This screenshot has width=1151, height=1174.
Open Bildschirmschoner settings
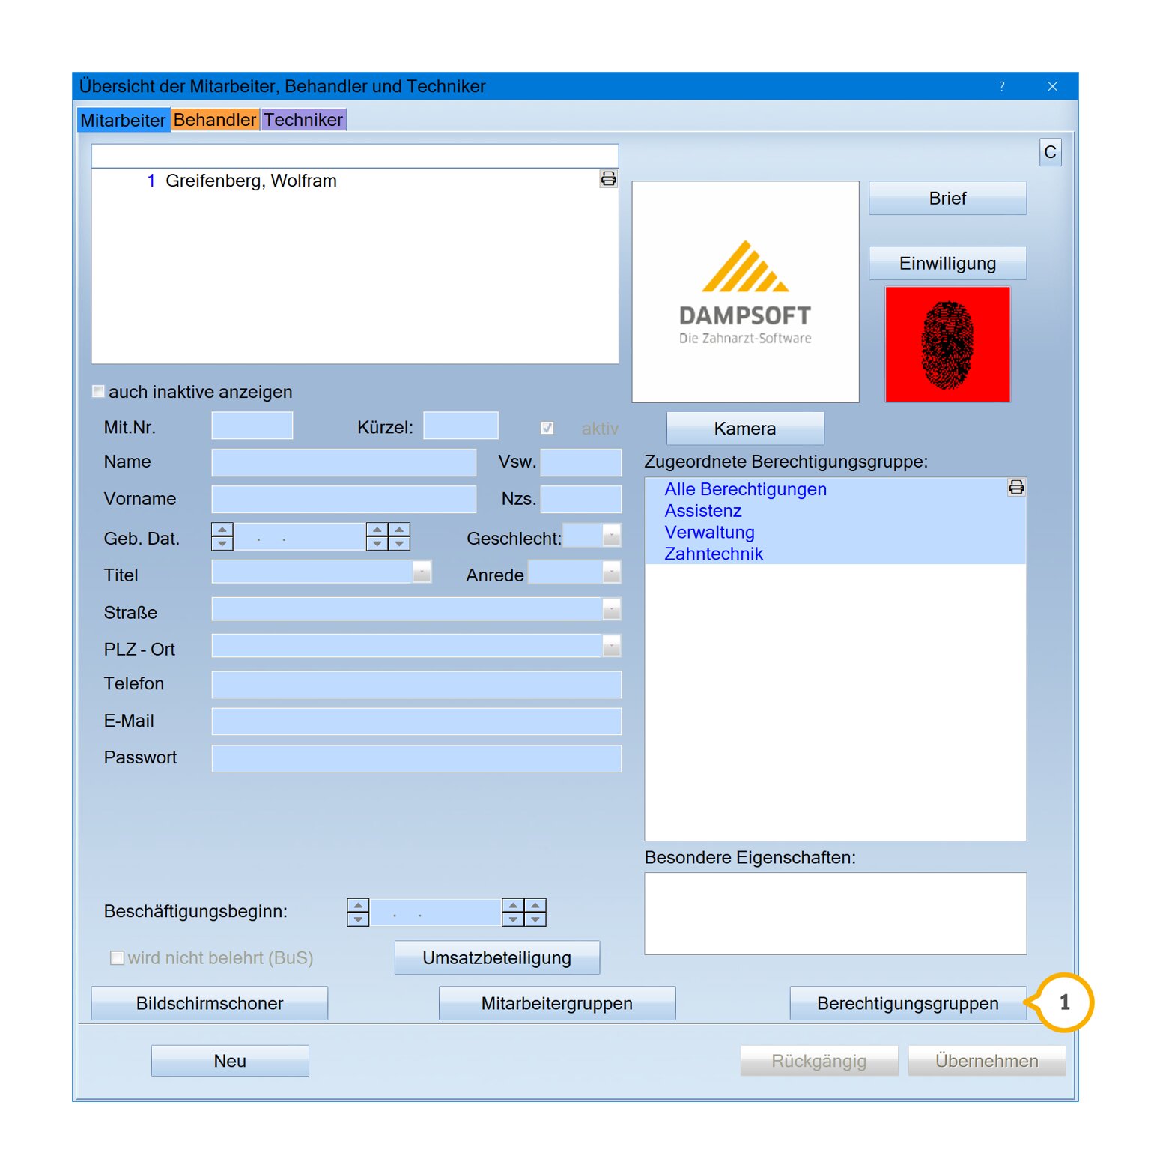pyautogui.click(x=210, y=1003)
